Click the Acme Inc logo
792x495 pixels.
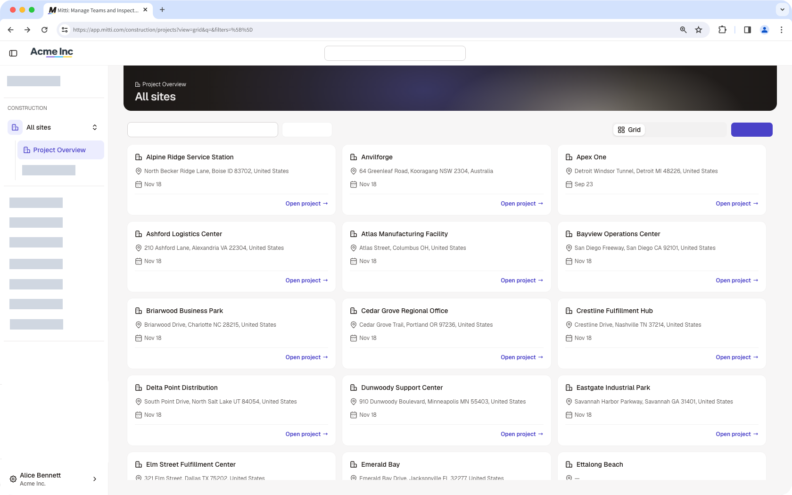(51, 52)
